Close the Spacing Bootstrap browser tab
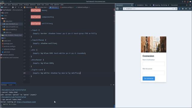This screenshot has width=192, height=108. tap(169, 5)
